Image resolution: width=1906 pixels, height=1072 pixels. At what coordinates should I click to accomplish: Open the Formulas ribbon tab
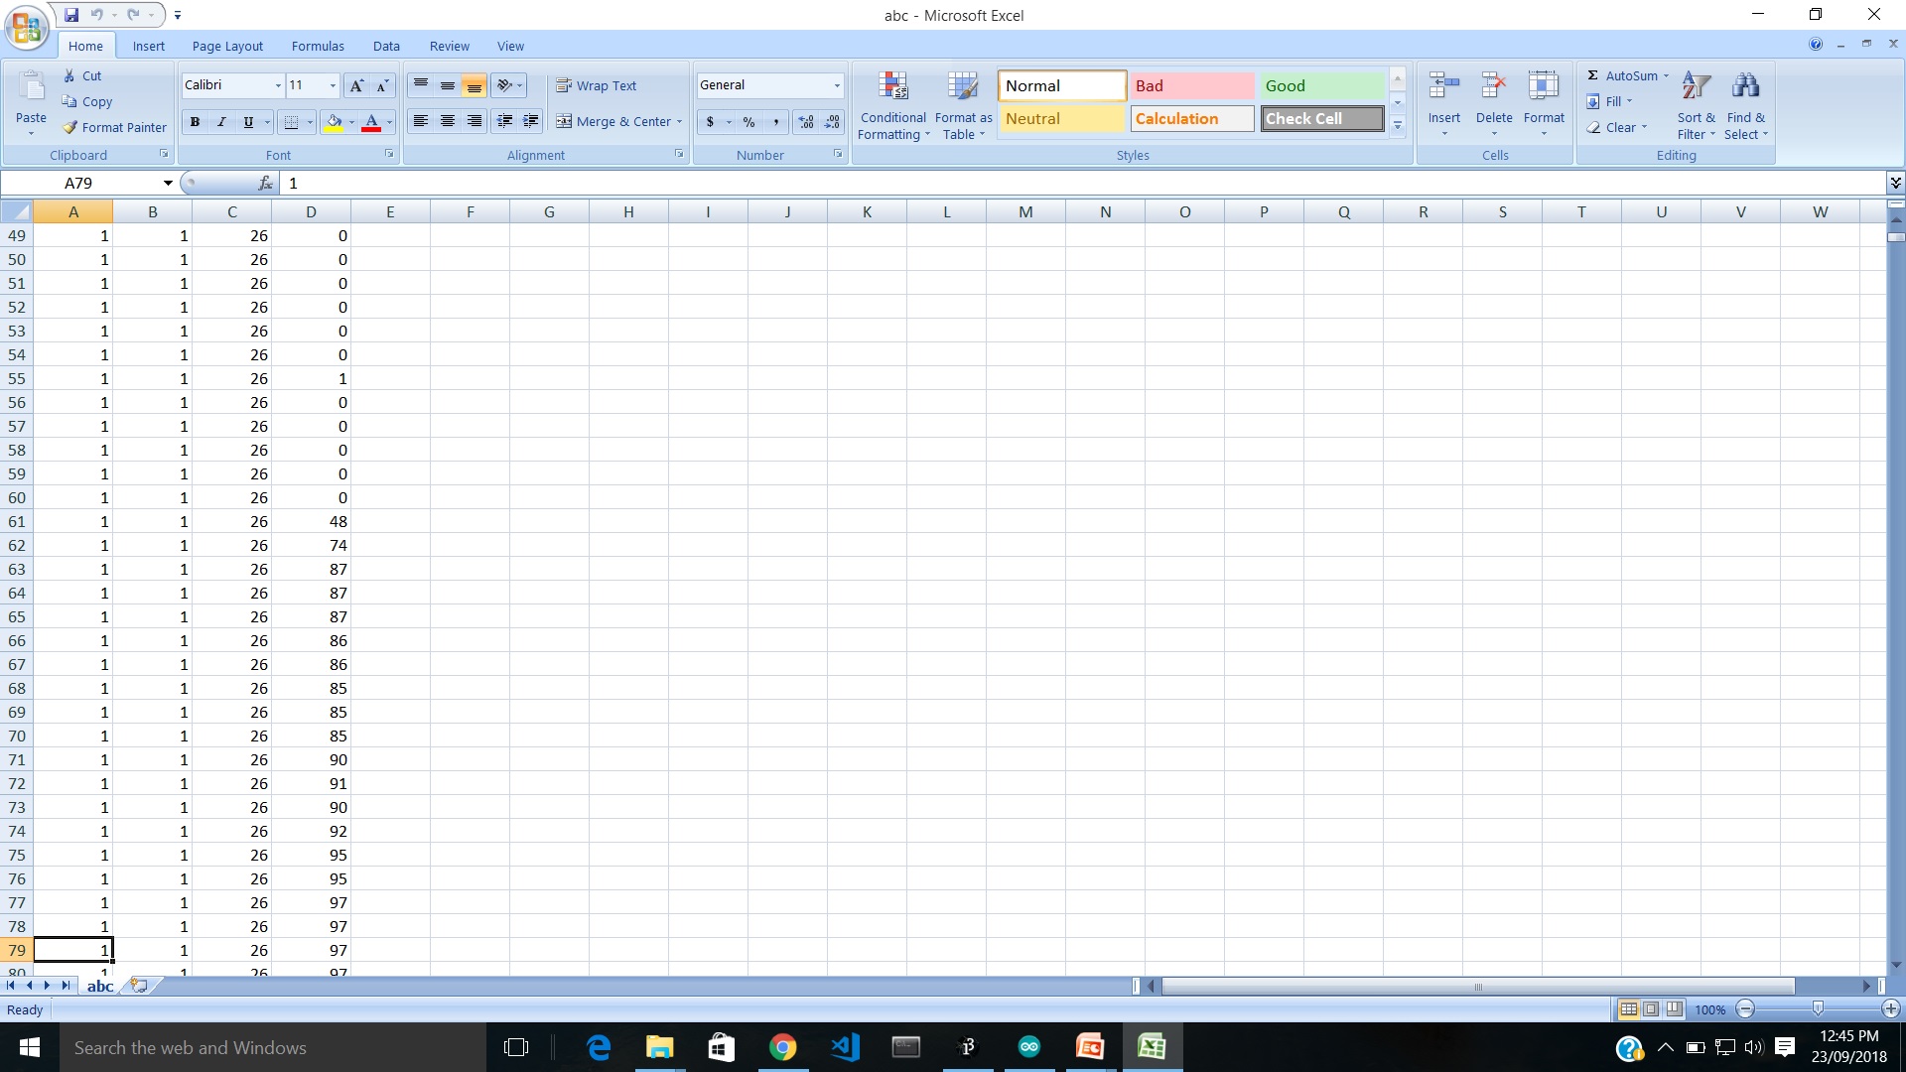[x=318, y=46]
